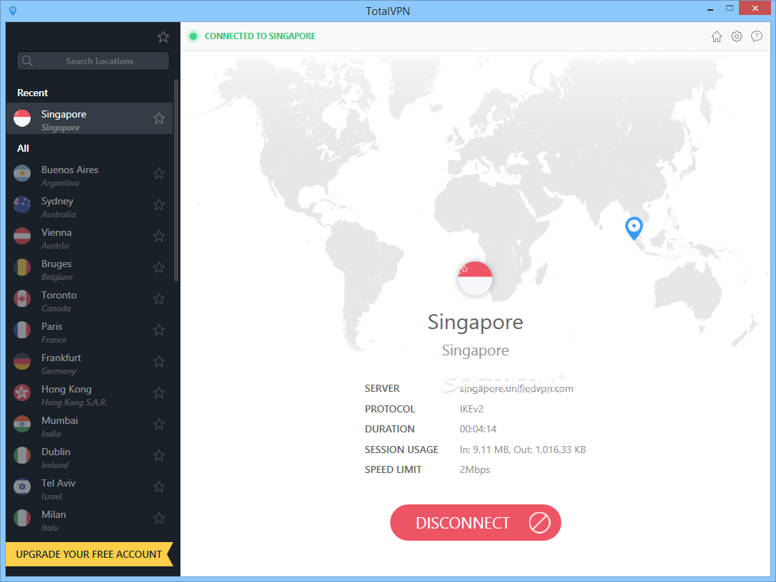Show favorites with top star icon
Viewport: 776px width, 582px height.
click(163, 37)
